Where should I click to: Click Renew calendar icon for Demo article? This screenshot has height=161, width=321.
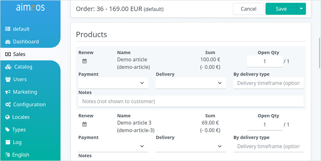coord(85,61)
